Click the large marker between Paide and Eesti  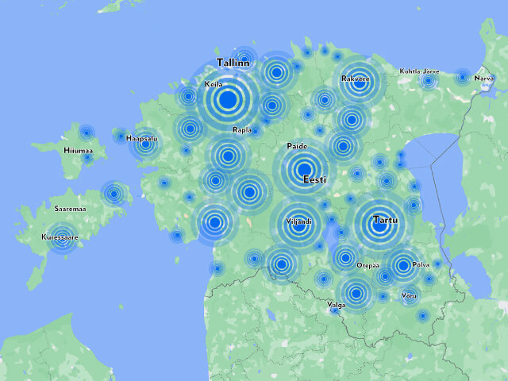pos(305,169)
